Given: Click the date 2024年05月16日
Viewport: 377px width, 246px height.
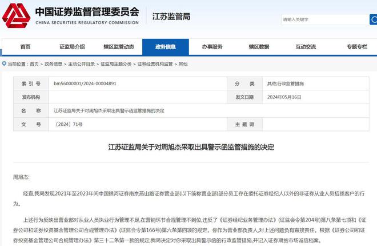Looking at the screenshot, I should 284,97.
